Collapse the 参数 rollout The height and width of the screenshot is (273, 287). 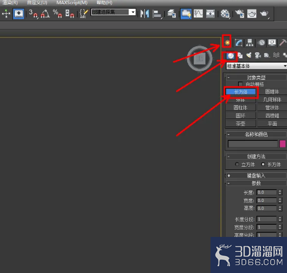click(256, 183)
